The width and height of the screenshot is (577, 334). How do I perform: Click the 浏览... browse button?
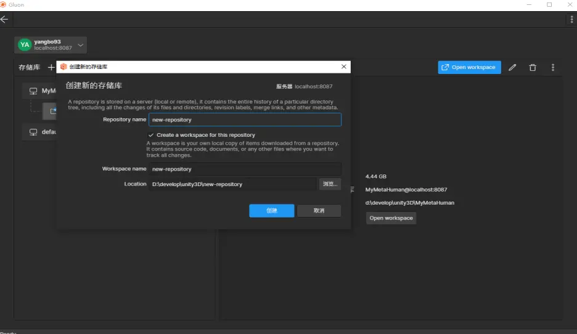(x=330, y=184)
